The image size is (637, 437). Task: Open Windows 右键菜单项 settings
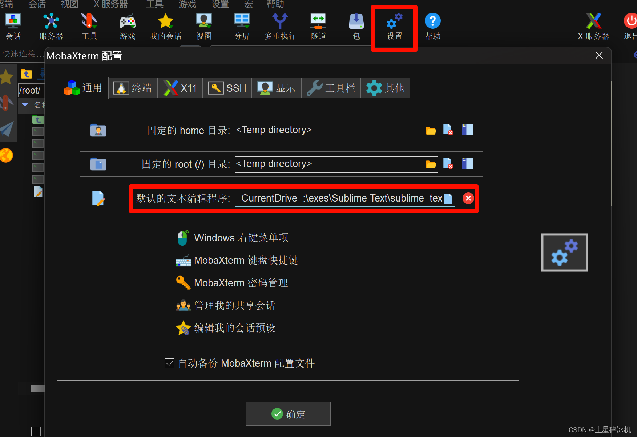click(233, 238)
